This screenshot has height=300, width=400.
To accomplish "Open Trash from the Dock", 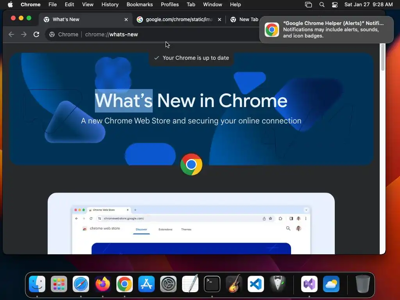I will click(362, 284).
